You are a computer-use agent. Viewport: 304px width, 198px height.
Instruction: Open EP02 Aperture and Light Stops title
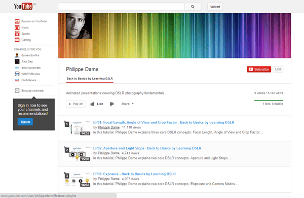[x=147, y=148]
